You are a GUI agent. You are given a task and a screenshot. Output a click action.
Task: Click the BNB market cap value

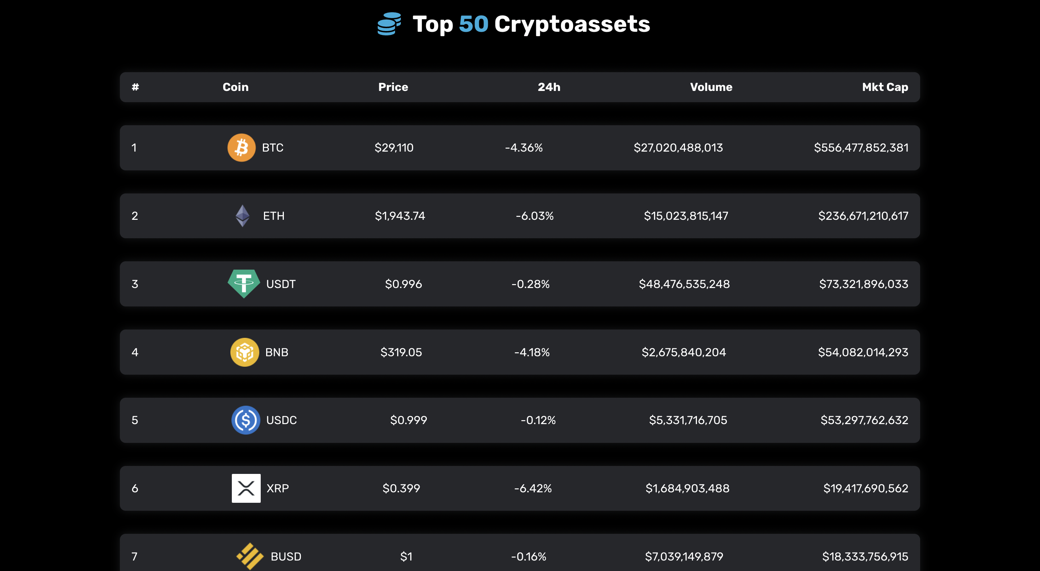point(863,352)
